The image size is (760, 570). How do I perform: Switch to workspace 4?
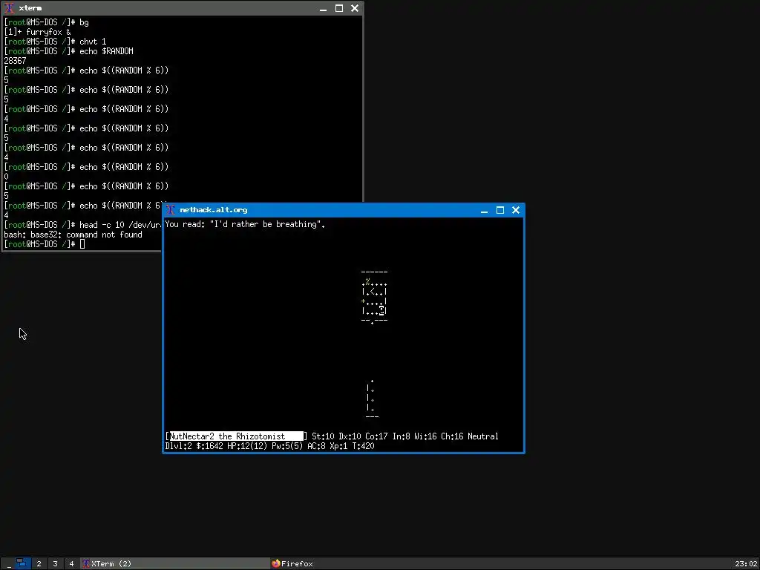click(71, 564)
